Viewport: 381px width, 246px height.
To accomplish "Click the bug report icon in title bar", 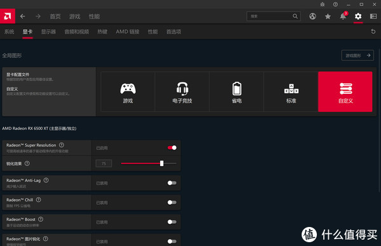I will 323,4.
